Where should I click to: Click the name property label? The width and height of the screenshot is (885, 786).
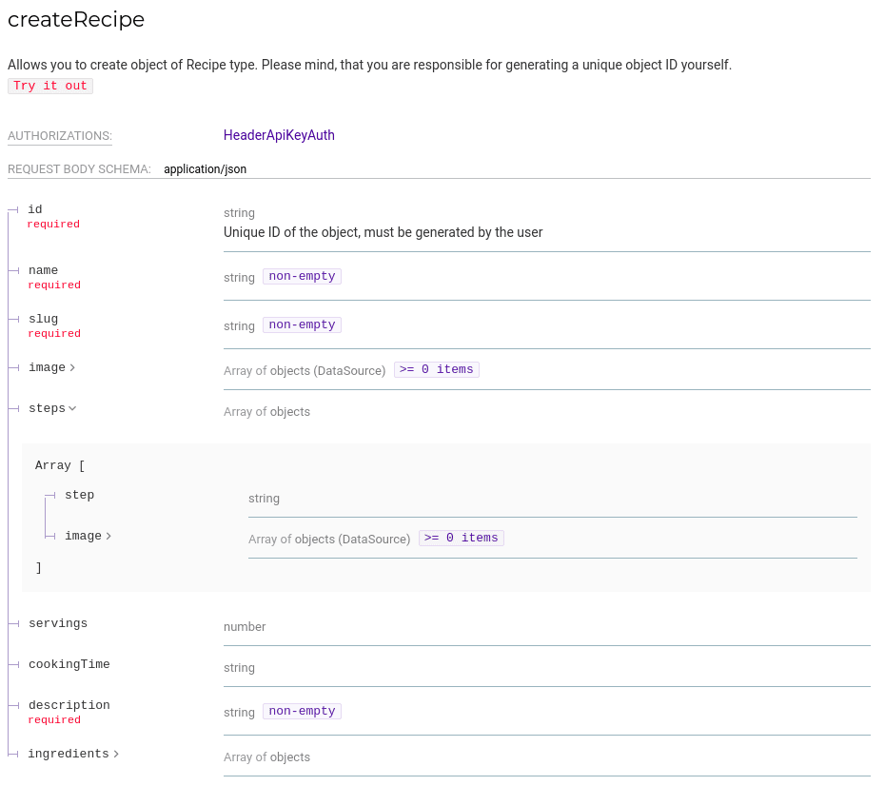click(x=44, y=270)
